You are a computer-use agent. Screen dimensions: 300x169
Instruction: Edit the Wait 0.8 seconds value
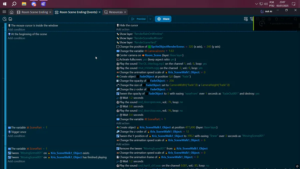click(131, 106)
